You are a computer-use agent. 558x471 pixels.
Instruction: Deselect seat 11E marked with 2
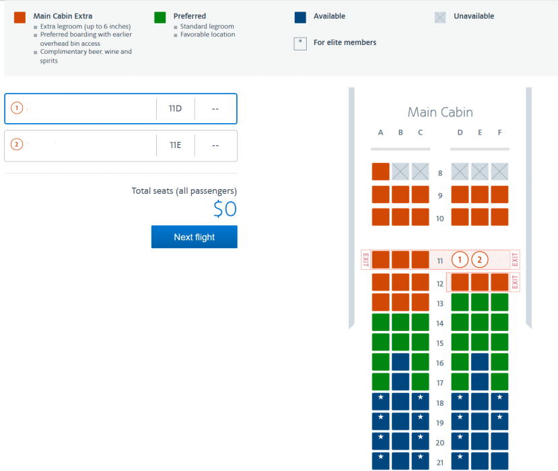pyautogui.click(x=479, y=260)
